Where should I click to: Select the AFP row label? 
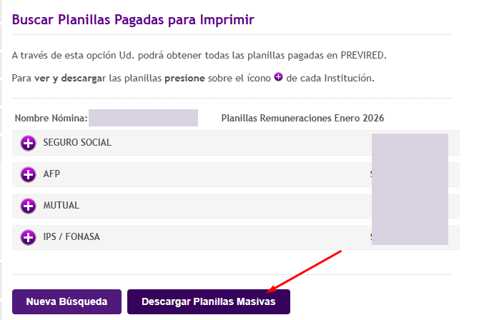click(x=51, y=174)
